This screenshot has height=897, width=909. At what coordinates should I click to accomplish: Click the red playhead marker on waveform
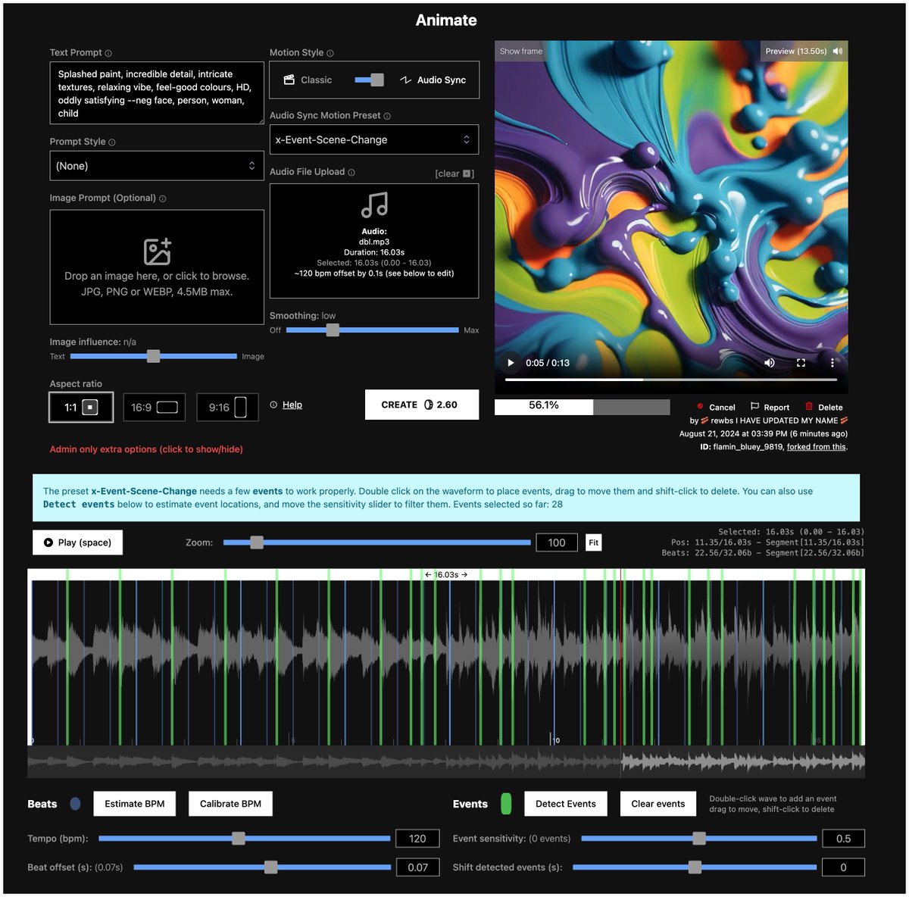pyautogui.click(x=621, y=656)
